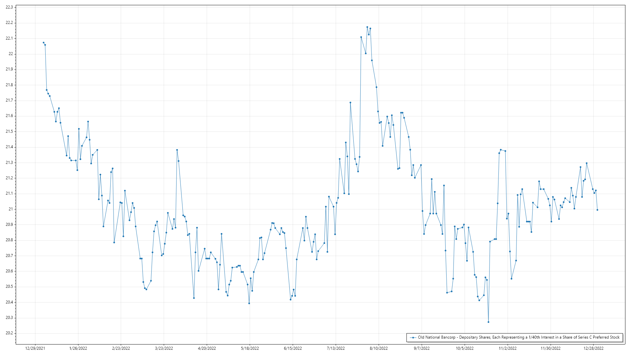This screenshot has height=354, width=630.
Task: Click the 22 y-axis value label
Action: pyautogui.click(x=11, y=54)
